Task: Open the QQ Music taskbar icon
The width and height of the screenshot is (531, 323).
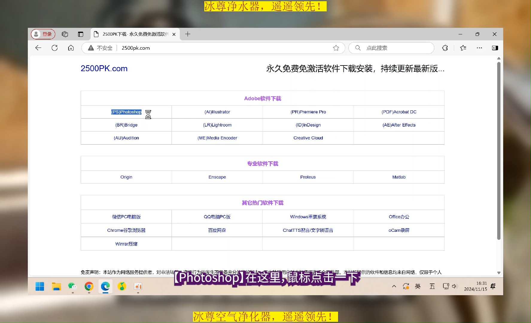Action: 121,287
